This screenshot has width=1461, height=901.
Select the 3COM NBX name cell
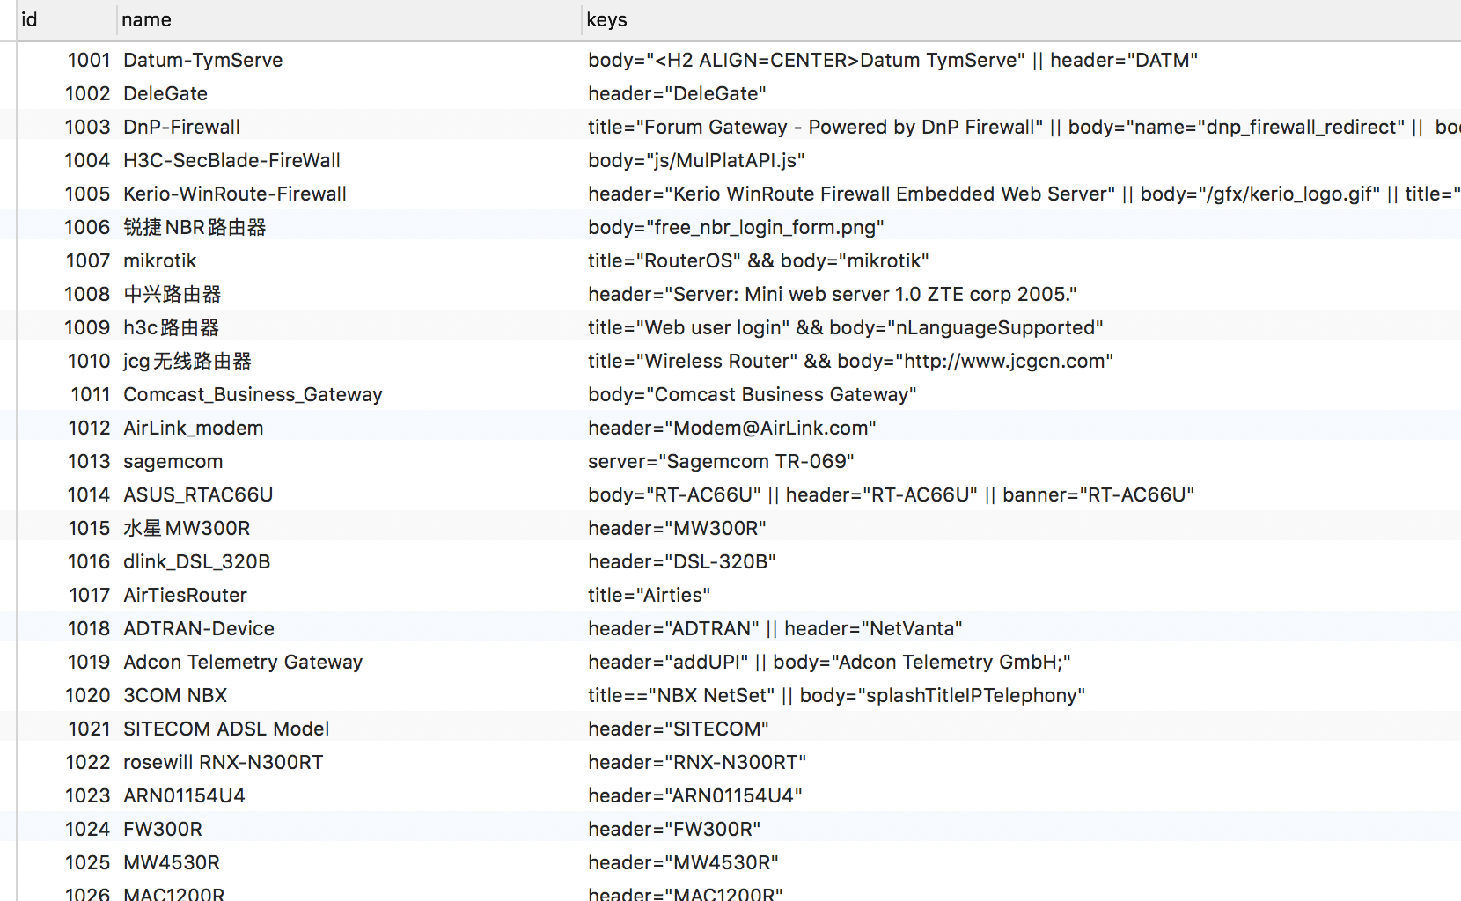[349, 695]
